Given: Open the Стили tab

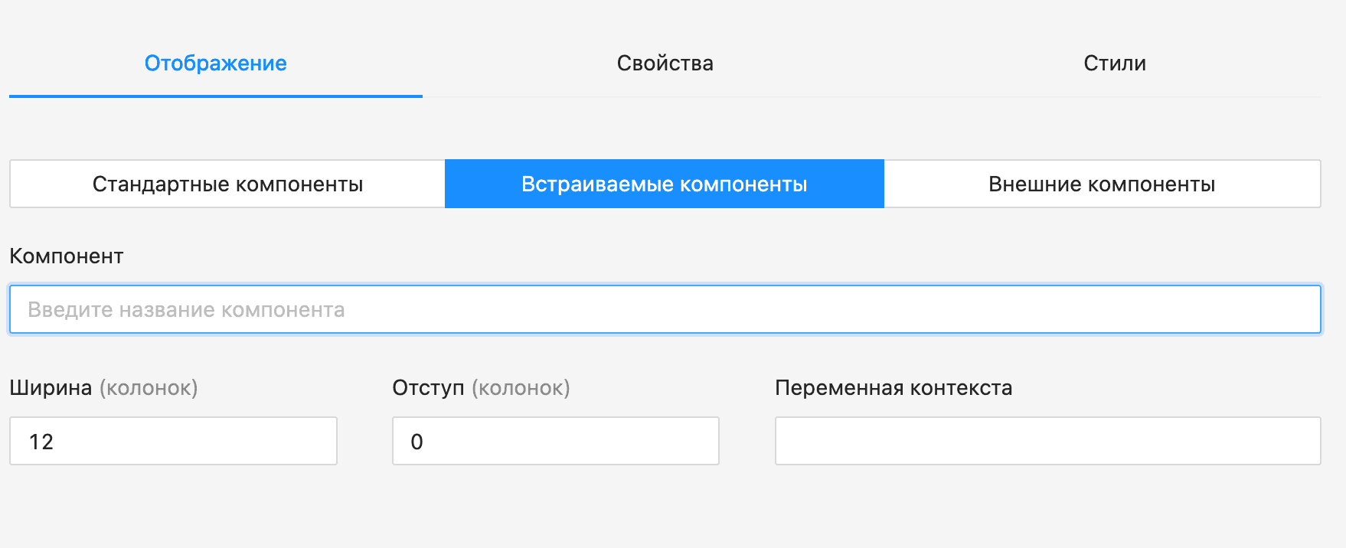Looking at the screenshot, I should 1113,63.
